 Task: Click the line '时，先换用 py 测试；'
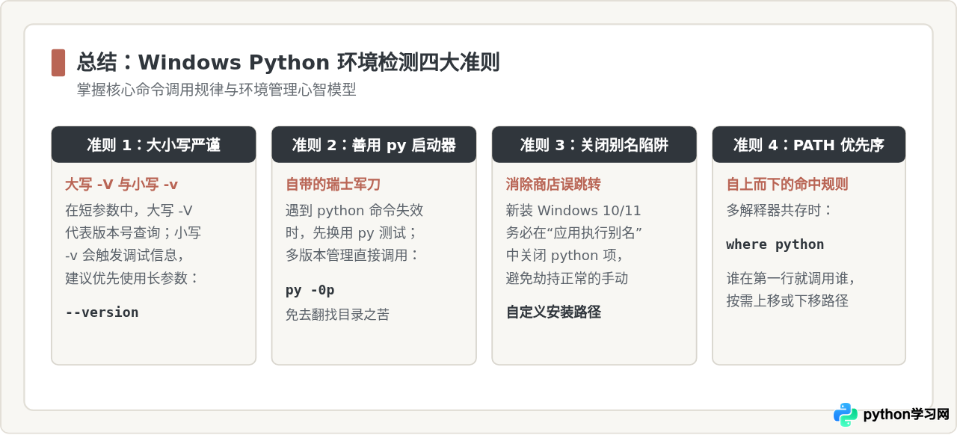(x=351, y=233)
